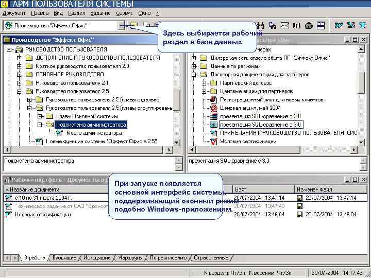Open the Правка menu
The height and width of the screenshot is (278, 371).
[x=40, y=13]
